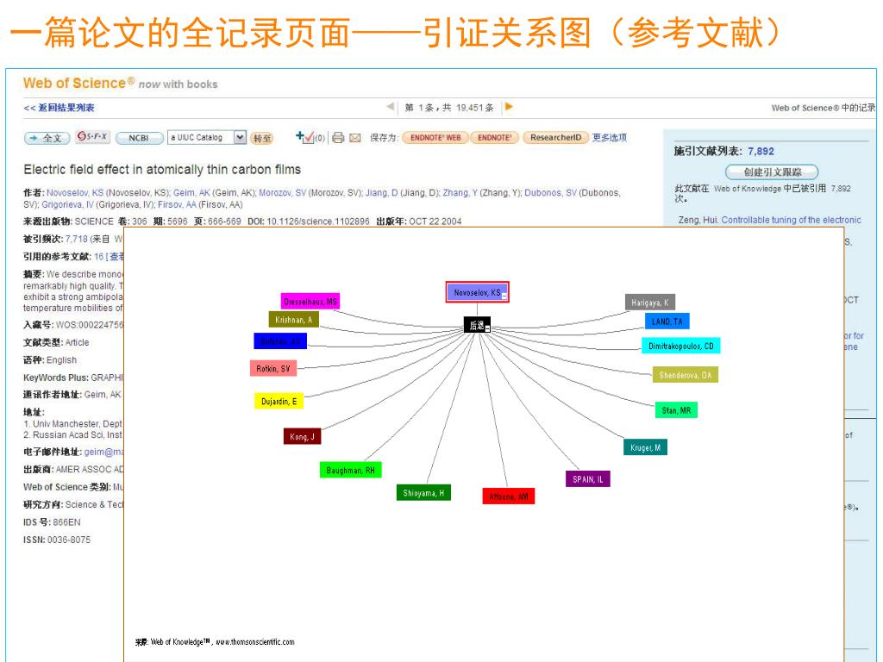
Task: Select the central Novoselov, KS node
Action: [478, 292]
